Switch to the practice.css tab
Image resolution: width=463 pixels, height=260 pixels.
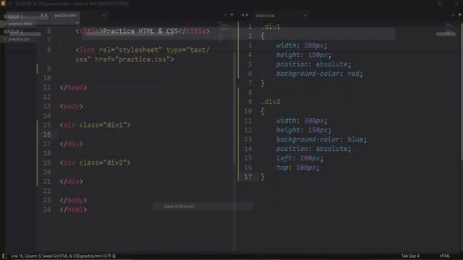[x=266, y=15]
